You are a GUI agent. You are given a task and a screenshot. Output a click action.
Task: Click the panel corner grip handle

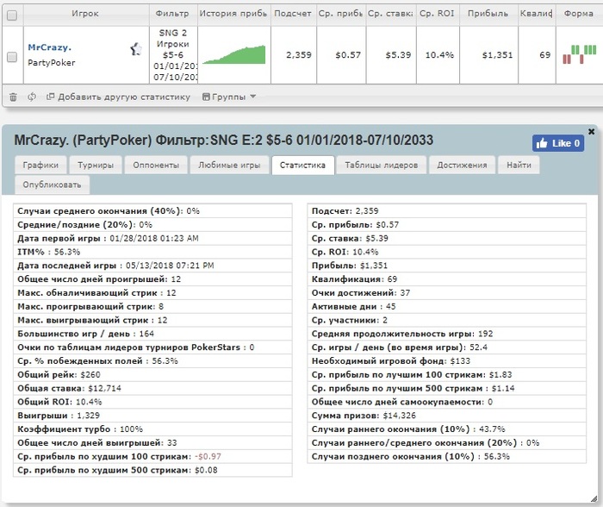click(594, 499)
